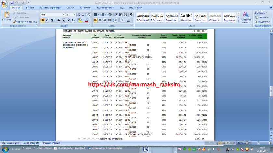
Task: Open the Arial font name dropdown
Action: (63, 15)
